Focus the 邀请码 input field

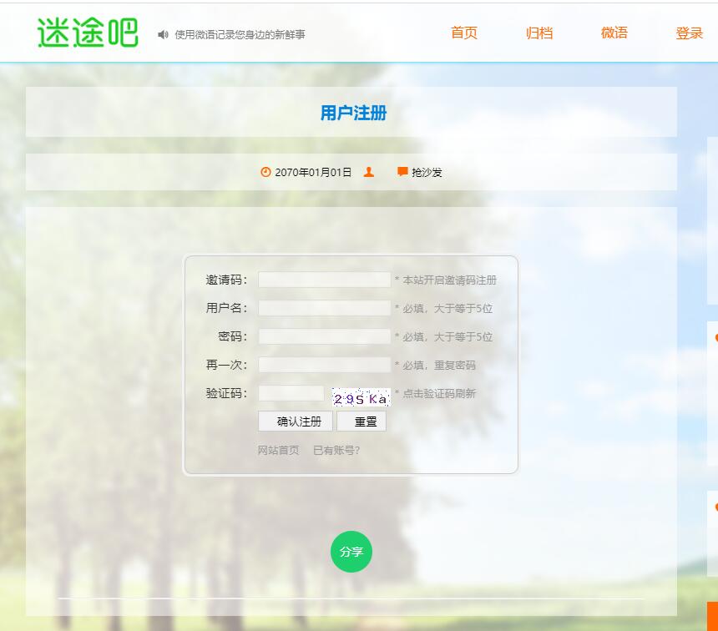[x=324, y=280]
